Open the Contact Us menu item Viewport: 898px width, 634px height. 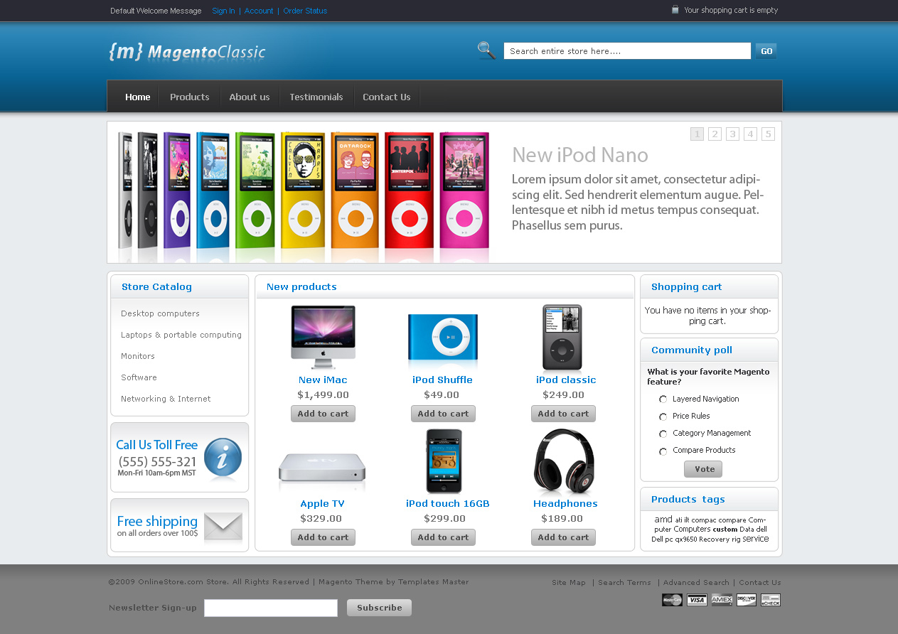coord(387,97)
